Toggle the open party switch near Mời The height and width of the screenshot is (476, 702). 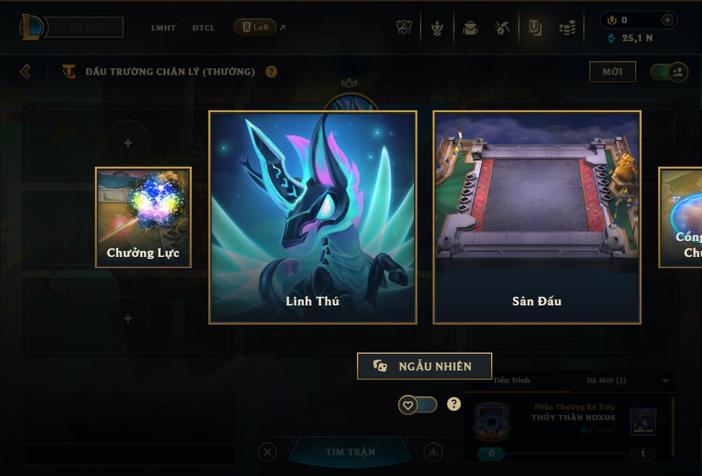coord(669,72)
